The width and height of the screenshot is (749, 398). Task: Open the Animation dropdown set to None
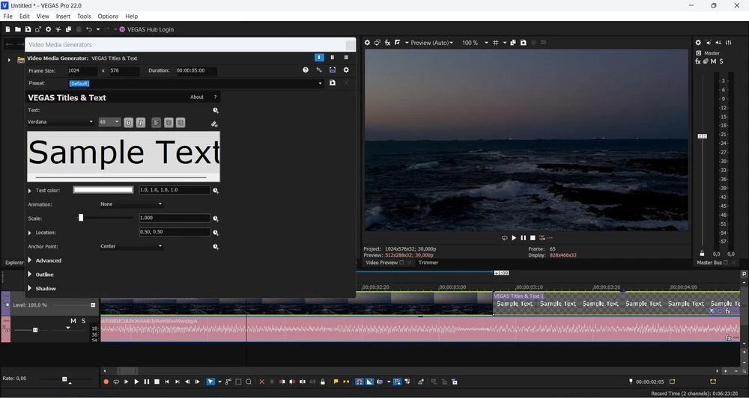[131, 203]
